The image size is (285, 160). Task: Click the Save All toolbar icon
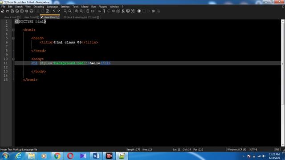point(17,11)
